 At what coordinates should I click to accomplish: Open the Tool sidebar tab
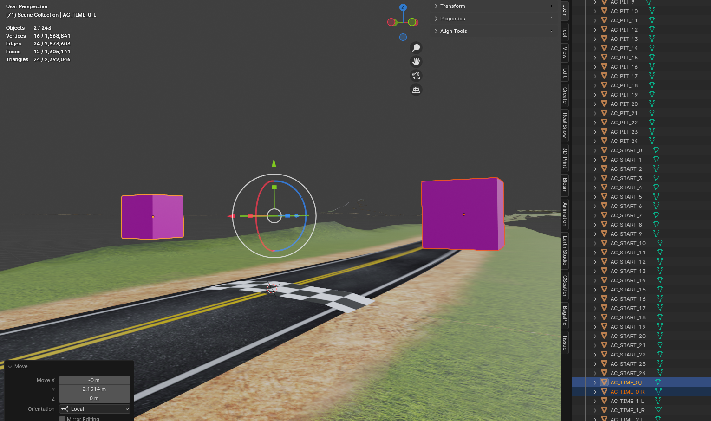pos(565,32)
